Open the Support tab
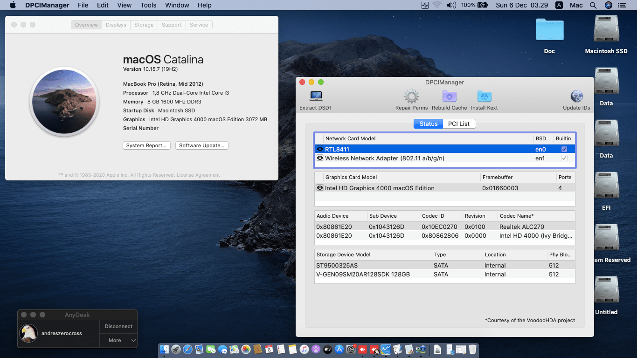This screenshot has width=637, height=358. [x=172, y=25]
